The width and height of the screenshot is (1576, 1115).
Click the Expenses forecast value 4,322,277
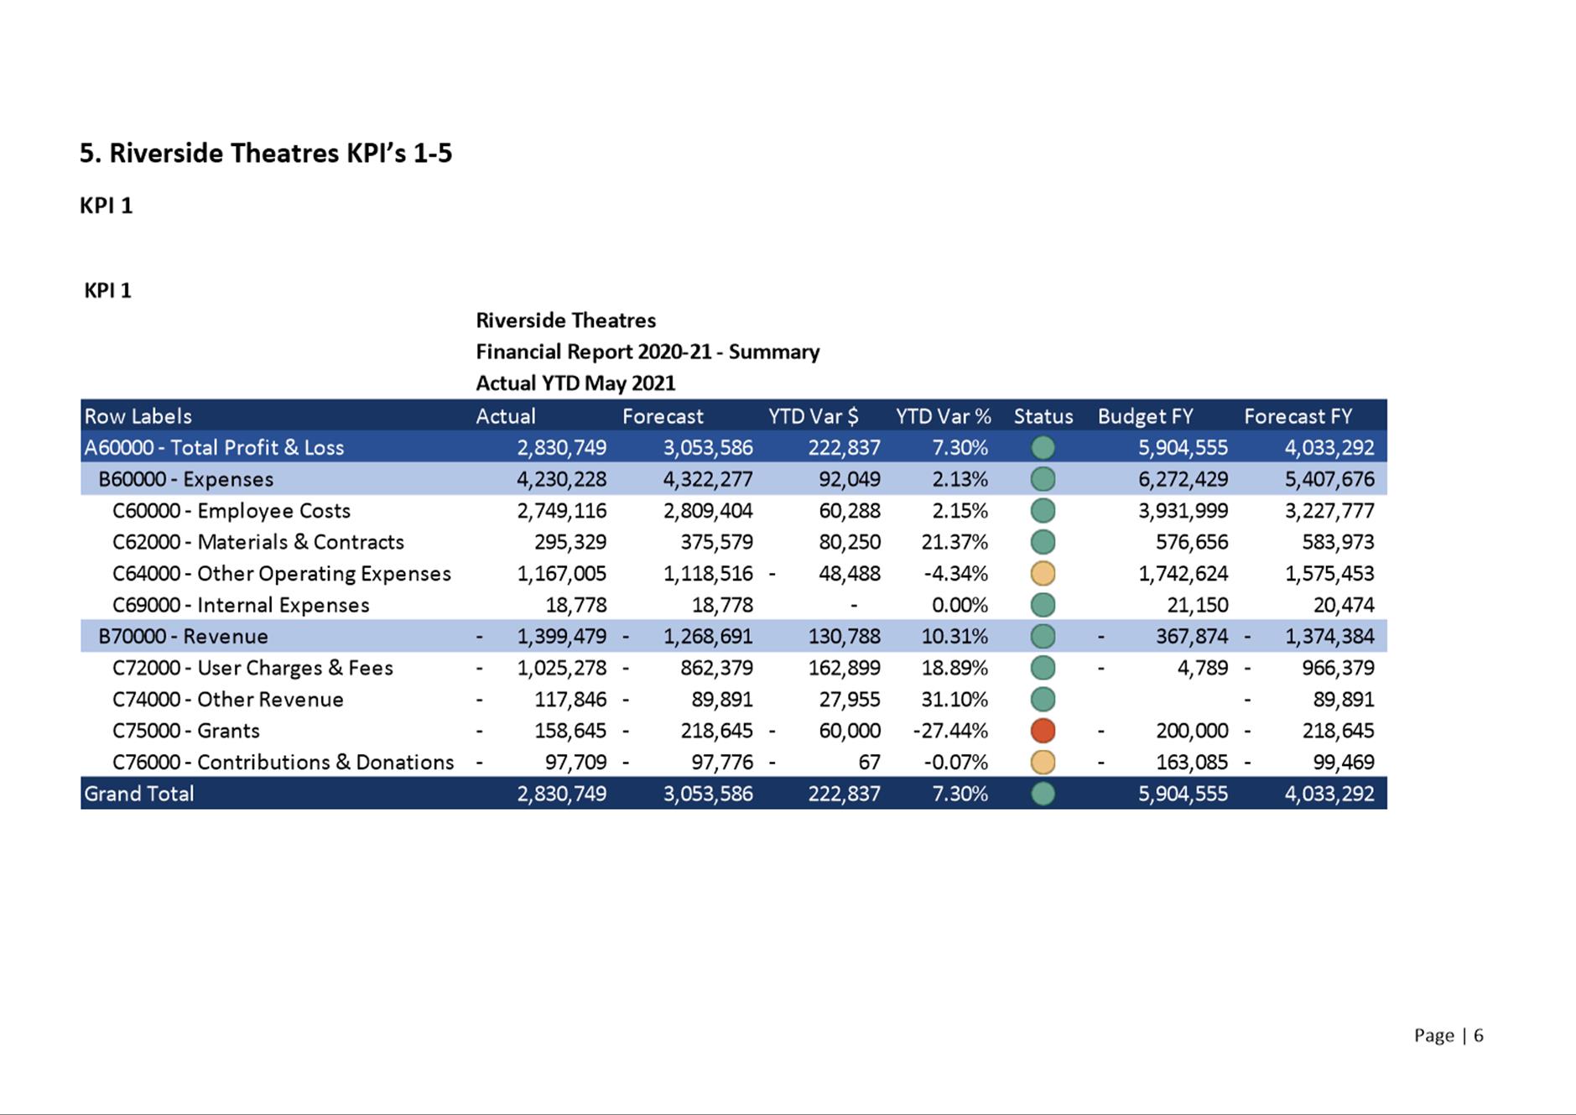pos(708,479)
